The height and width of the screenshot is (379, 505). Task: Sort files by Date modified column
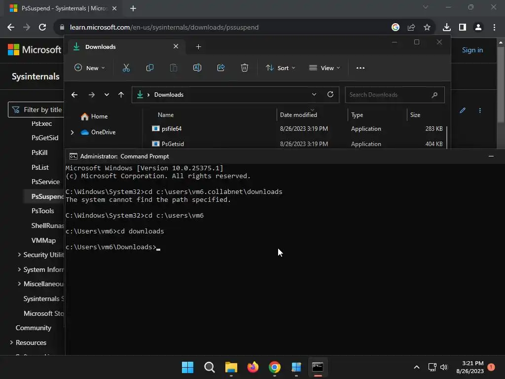298,115
